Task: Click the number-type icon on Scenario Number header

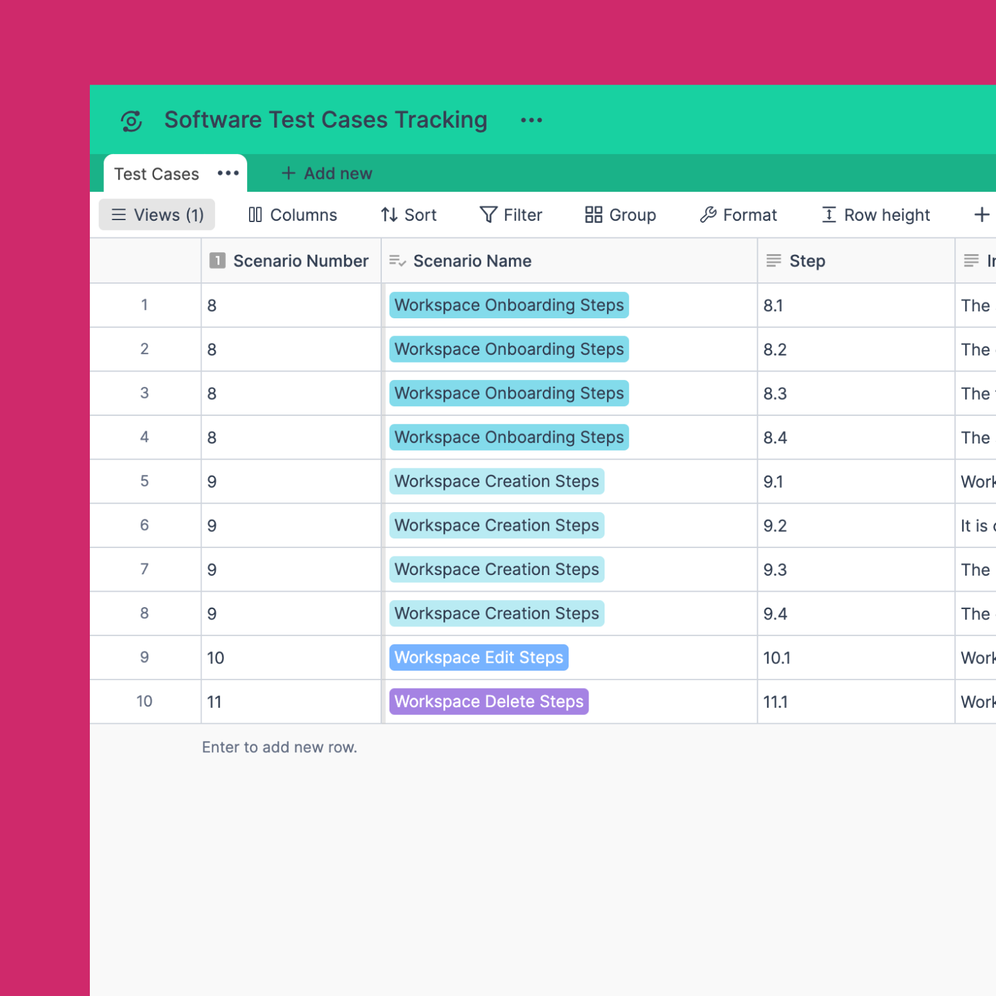Action: point(218,261)
